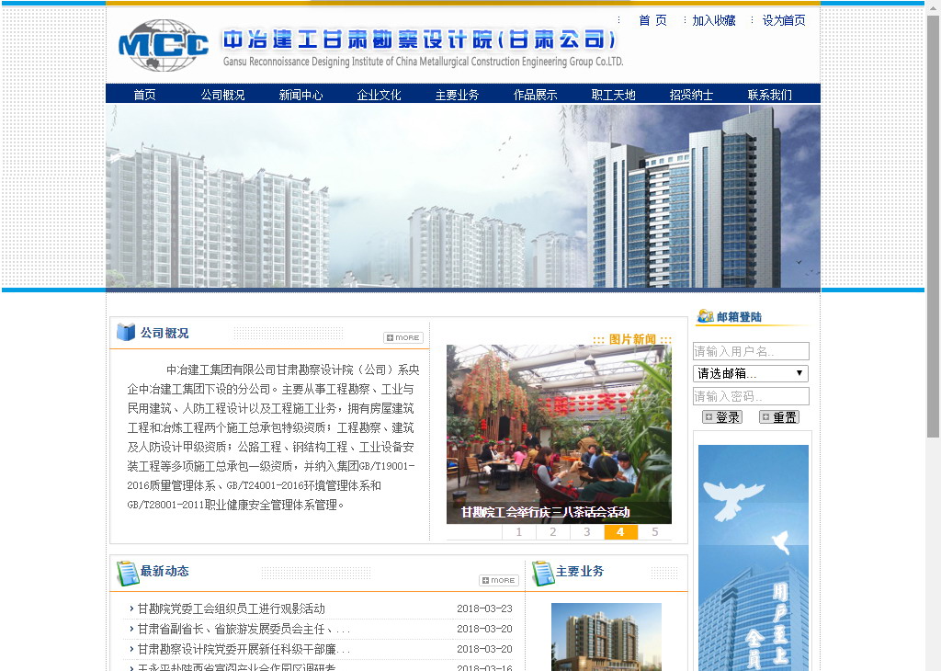Open news 甘勘院党委工会组织员工进行观影活动
The height and width of the screenshot is (671, 941).
[x=231, y=608]
